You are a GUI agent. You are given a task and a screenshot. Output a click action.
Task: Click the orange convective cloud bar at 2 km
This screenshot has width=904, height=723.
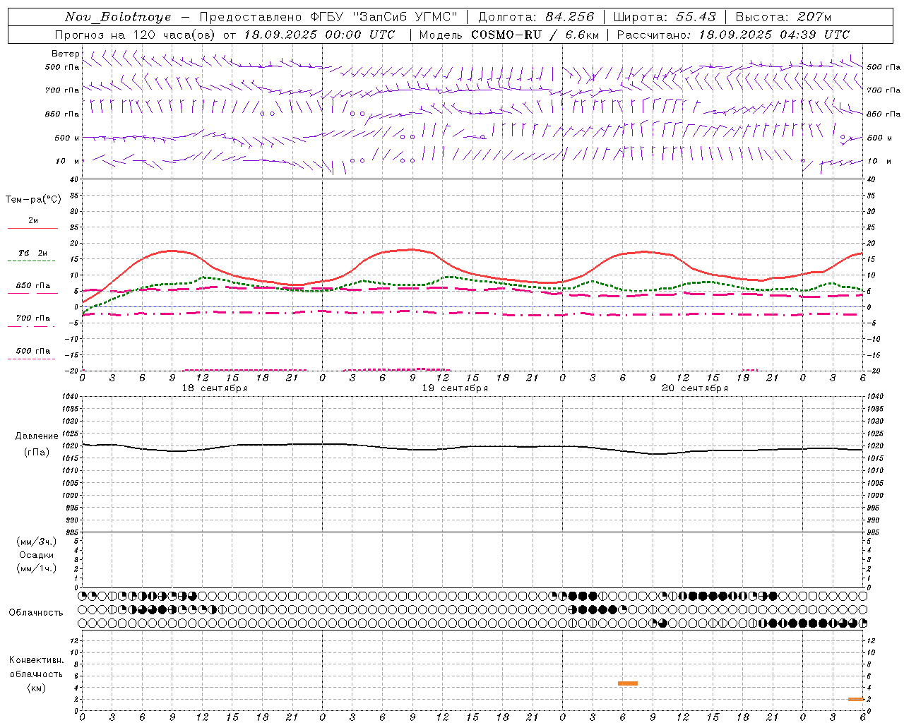tap(856, 699)
